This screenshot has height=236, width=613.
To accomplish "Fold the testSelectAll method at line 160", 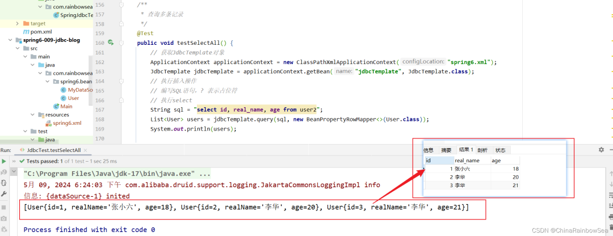I will (x=121, y=43).
